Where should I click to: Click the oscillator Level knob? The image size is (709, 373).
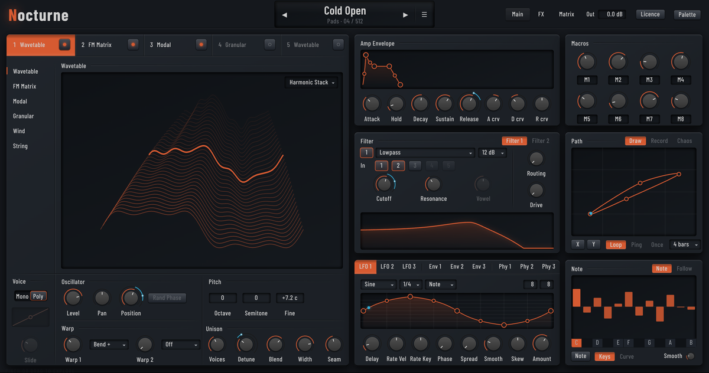[72, 297]
